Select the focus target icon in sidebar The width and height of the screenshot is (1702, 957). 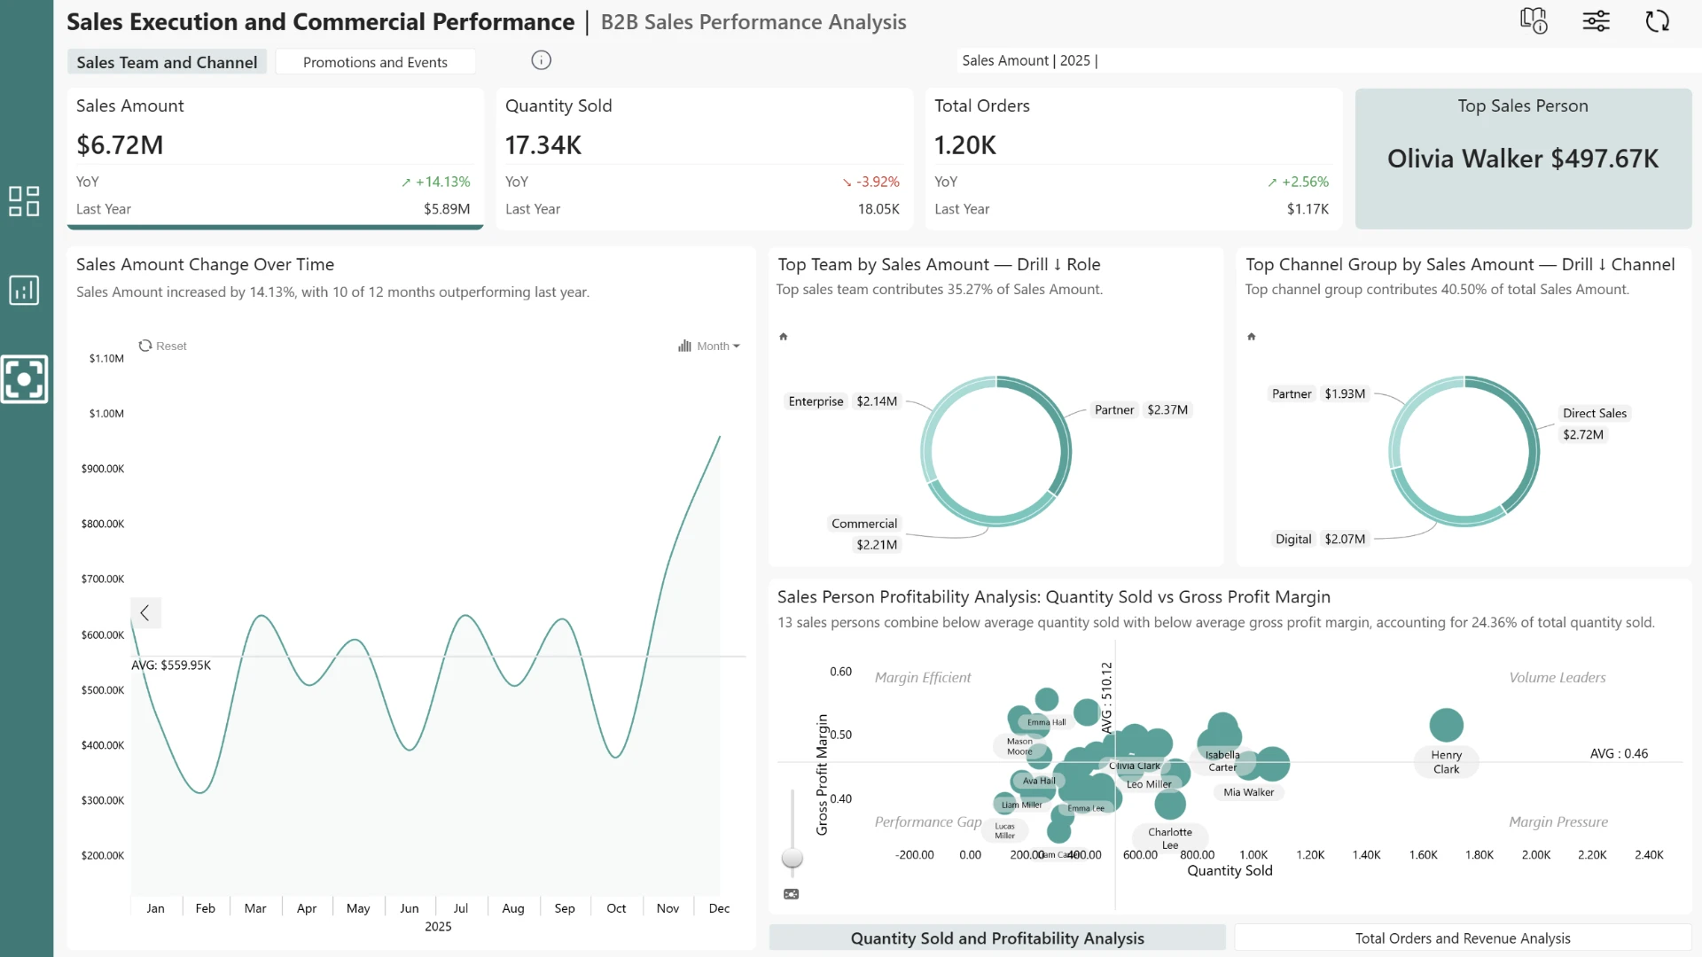click(x=24, y=379)
